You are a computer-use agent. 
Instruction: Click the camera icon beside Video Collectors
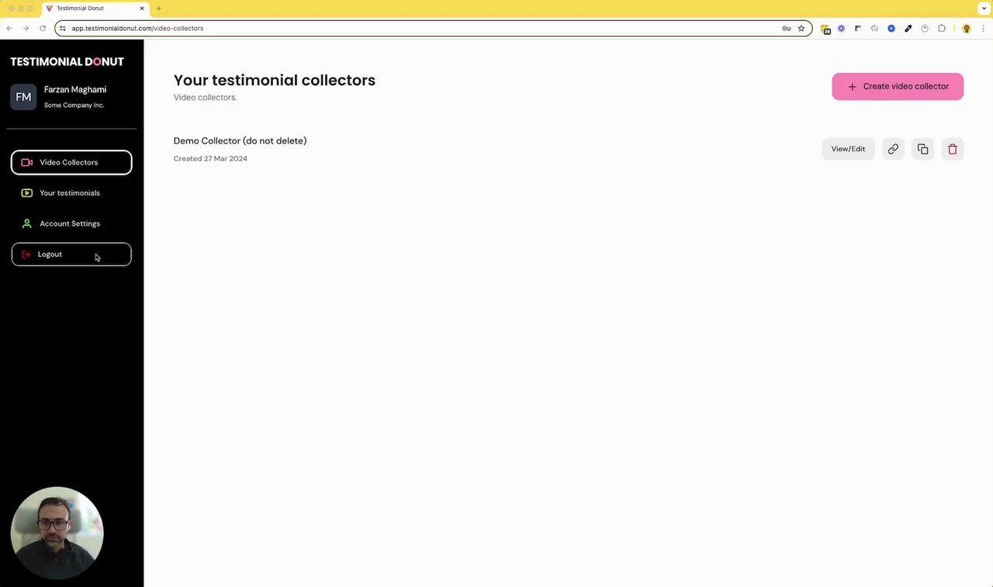click(27, 162)
